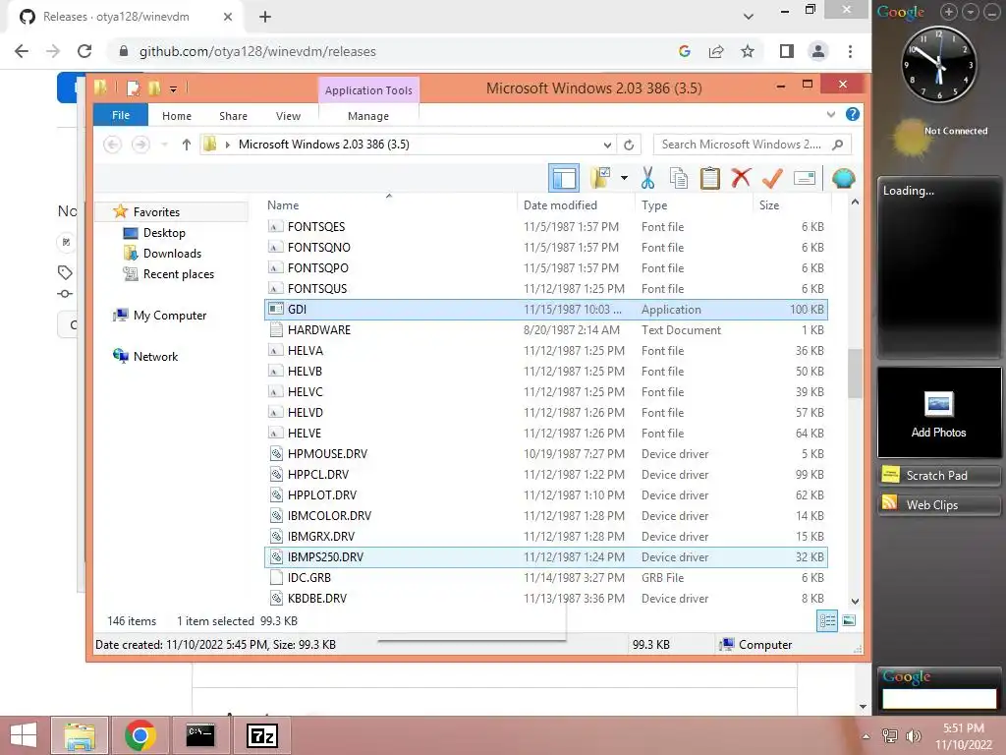Screen dimensions: 1006x755
Task: Click the quick access new folder icon
Action: click(154, 87)
